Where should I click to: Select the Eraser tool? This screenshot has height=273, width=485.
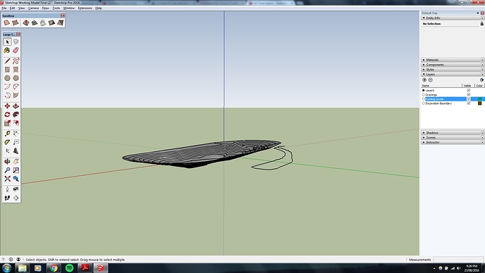tap(15, 50)
